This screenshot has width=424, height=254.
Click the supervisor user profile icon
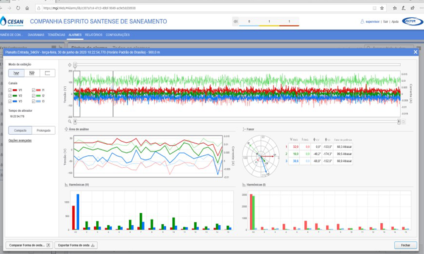[x=362, y=22]
